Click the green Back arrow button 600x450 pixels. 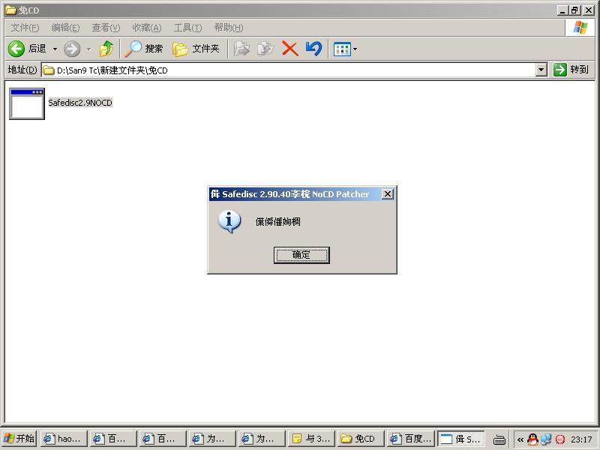pos(16,49)
